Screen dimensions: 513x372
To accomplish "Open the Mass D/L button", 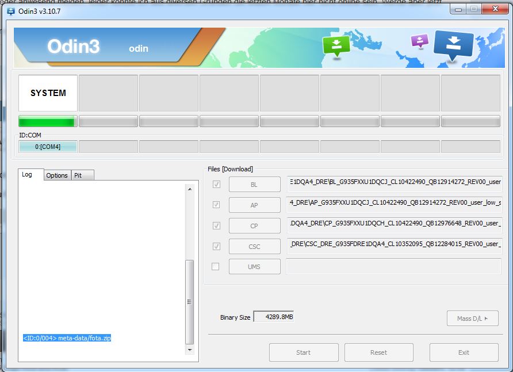I will click(x=473, y=318).
